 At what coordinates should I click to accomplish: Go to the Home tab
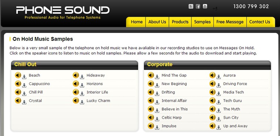[x=136, y=22]
